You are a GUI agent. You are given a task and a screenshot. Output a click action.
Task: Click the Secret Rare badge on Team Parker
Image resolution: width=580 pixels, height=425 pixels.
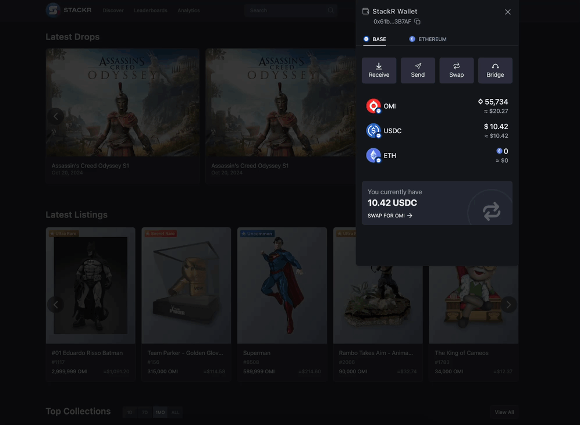(x=161, y=234)
